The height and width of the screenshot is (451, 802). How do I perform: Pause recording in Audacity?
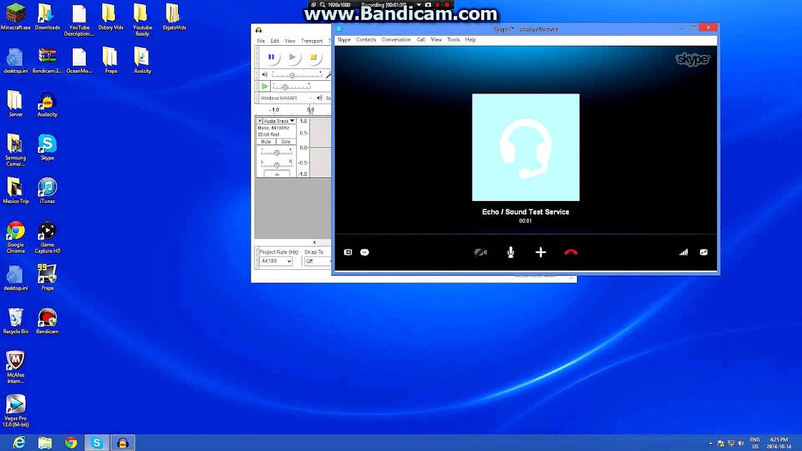click(x=271, y=57)
